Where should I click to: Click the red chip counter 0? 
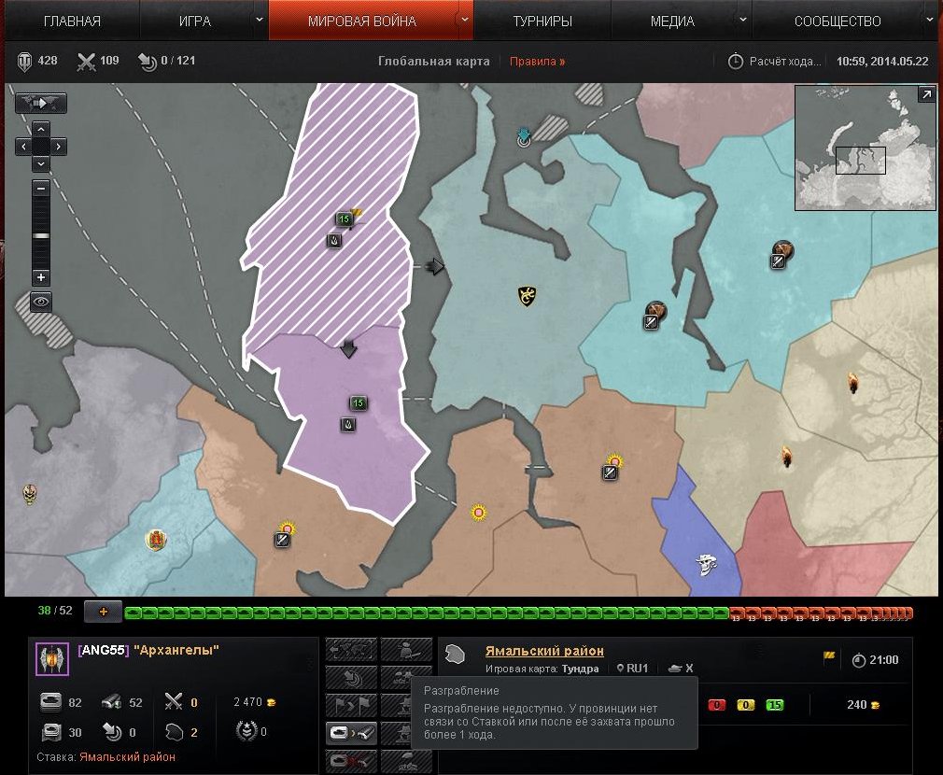pos(717,705)
